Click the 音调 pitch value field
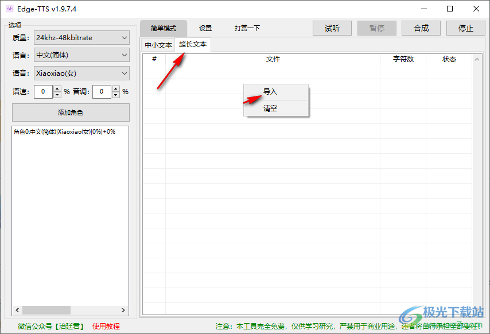 [102, 92]
